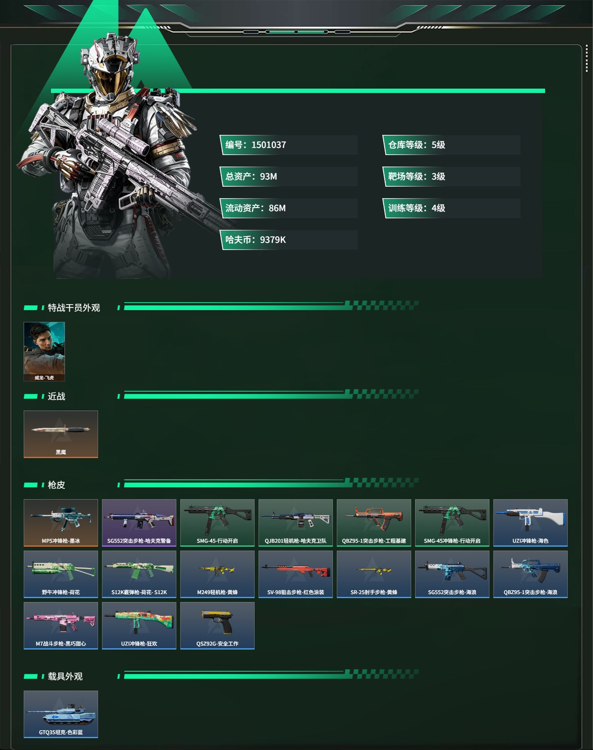Pick the M7战斗步枪-黑巧甜心 skin

pos(61,626)
